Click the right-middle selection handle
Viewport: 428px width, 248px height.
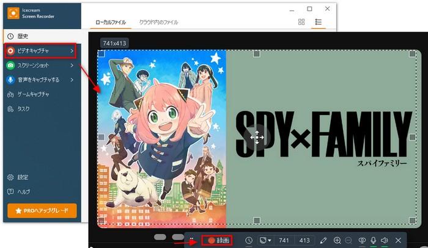tap(413, 137)
